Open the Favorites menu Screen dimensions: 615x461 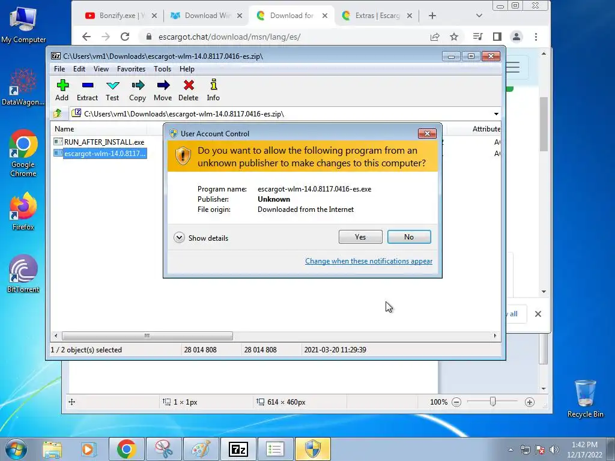point(131,69)
